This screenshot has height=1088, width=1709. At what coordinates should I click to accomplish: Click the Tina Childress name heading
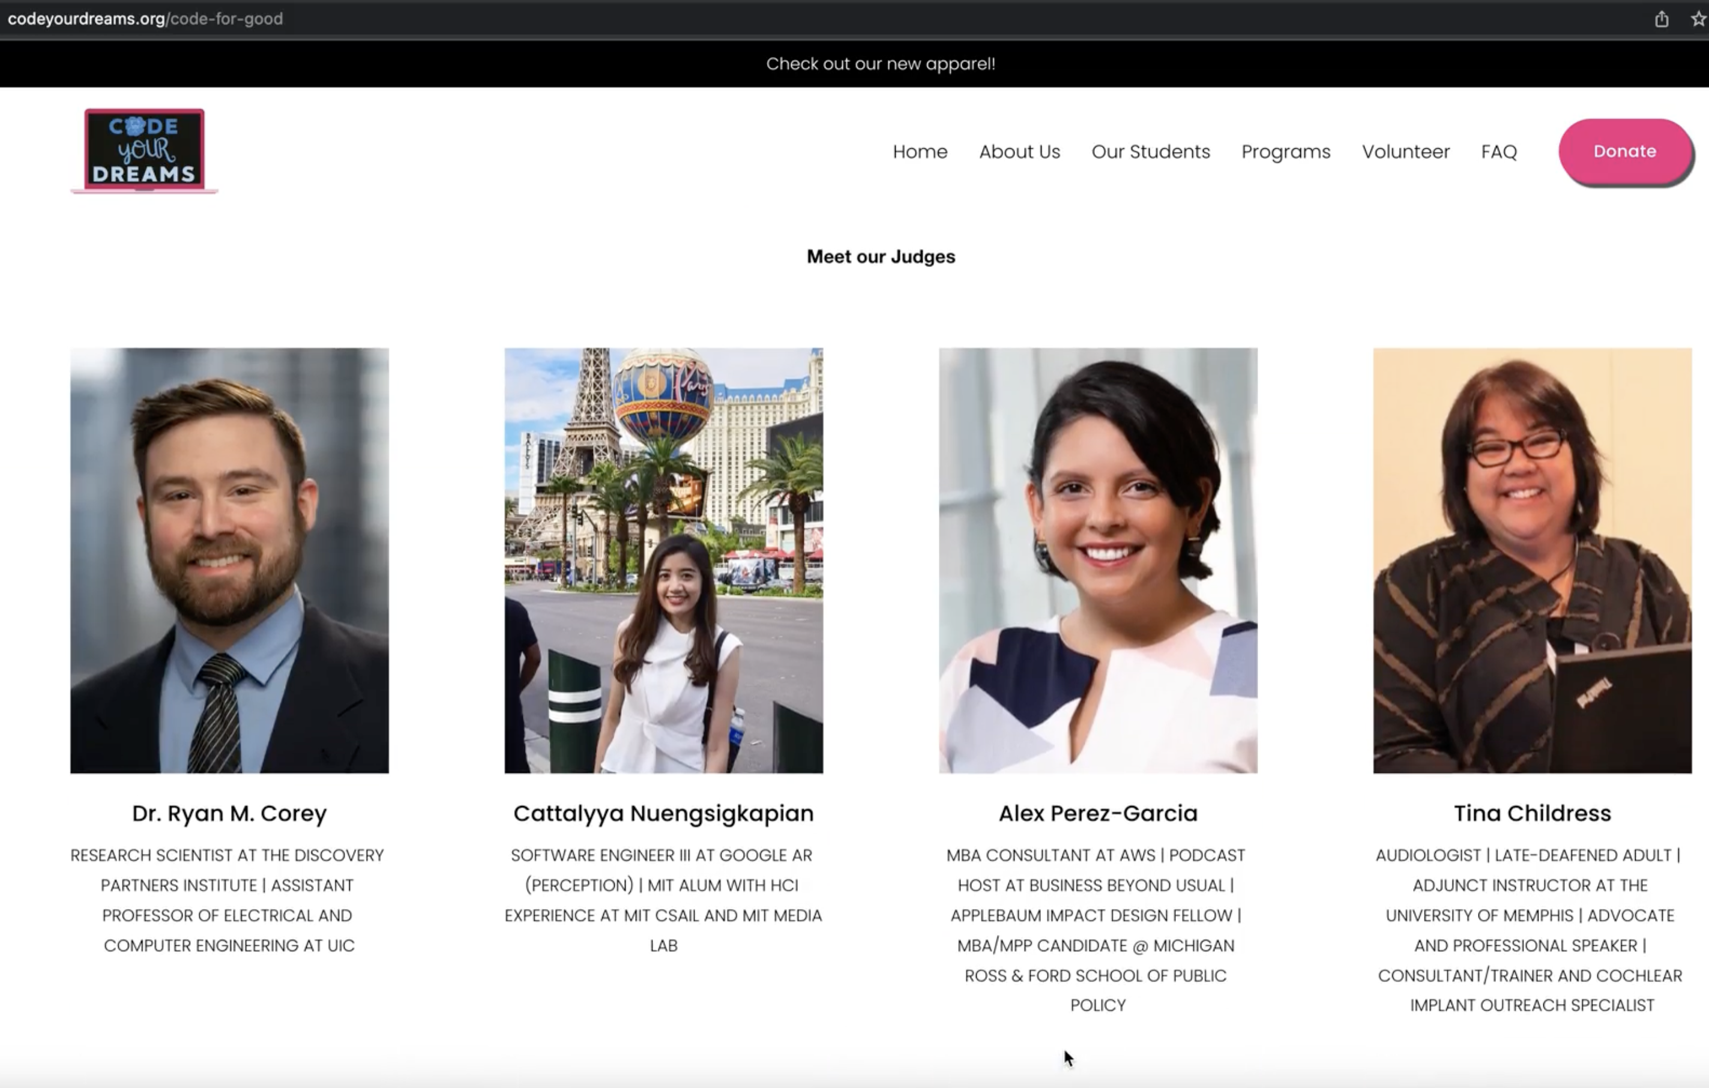point(1533,813)
